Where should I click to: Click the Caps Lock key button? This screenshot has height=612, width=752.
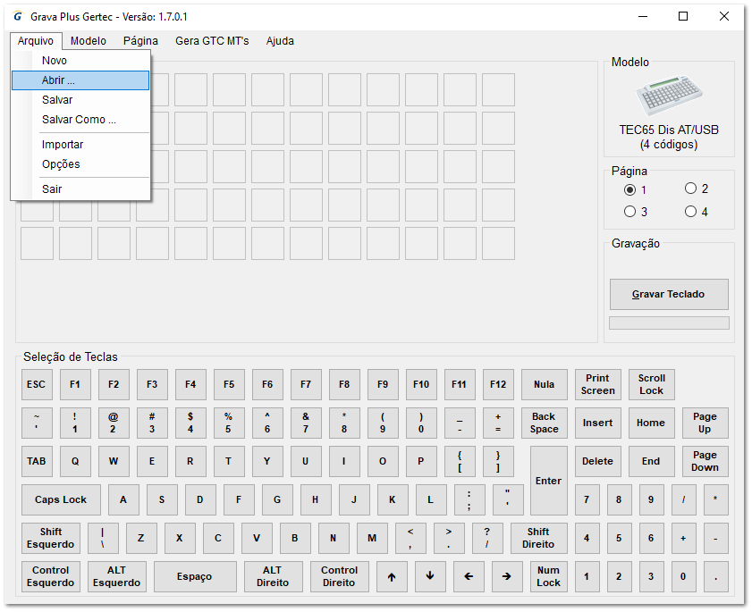coord(61,499)
